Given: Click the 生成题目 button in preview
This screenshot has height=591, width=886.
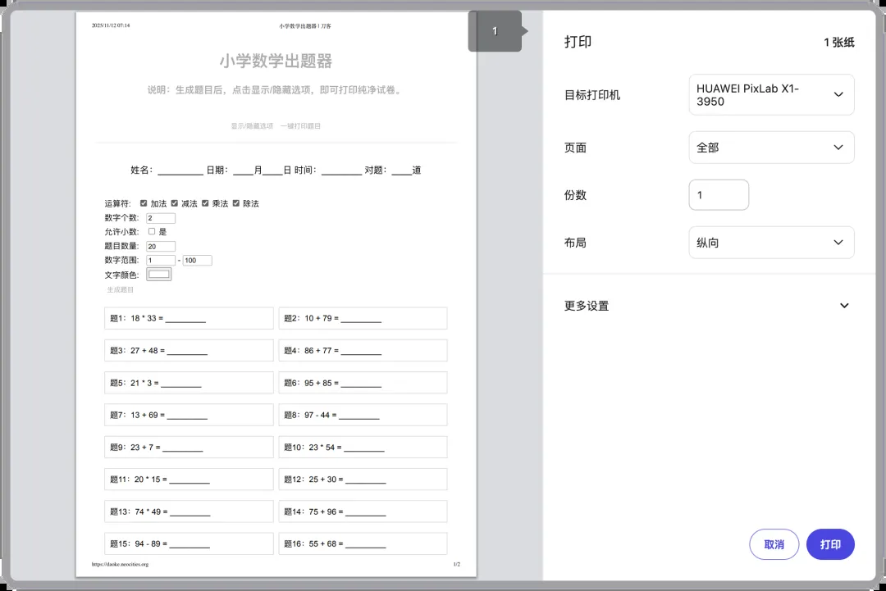Looking at the screenshot, I should tap(120, 289).
